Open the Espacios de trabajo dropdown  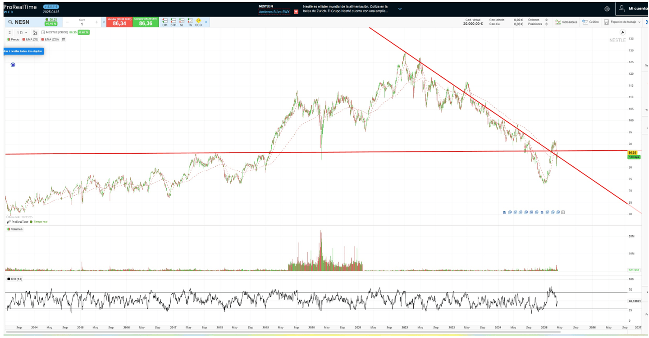(623, 22)
